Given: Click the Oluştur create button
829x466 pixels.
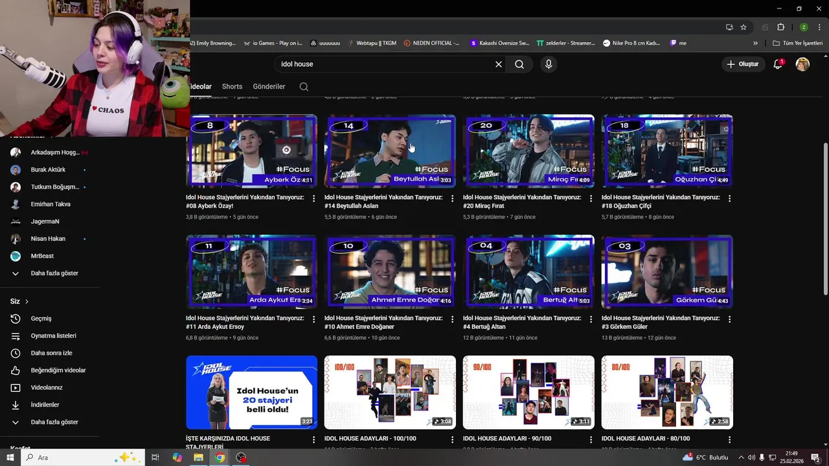Looking at the screenshot, I should click(x=742, y=64).
